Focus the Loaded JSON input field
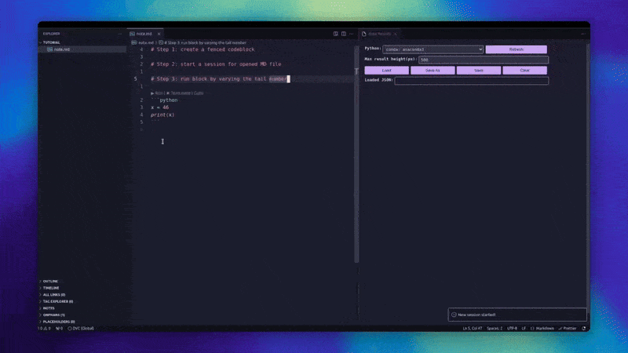The image size is (628, 353). coord(472,81)
